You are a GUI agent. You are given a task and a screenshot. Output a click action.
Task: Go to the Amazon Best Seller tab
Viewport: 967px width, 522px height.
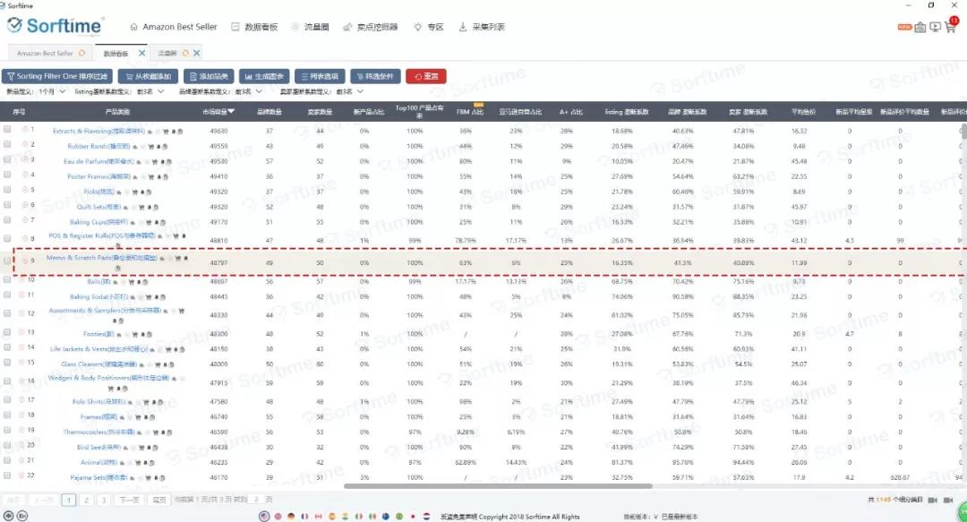(45, 52)
